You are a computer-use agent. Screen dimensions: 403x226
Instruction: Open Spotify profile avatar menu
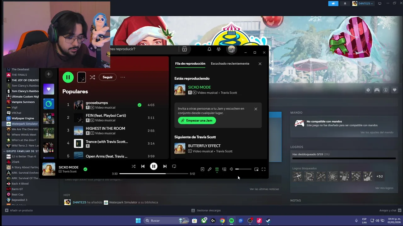(x=231, y=49)
